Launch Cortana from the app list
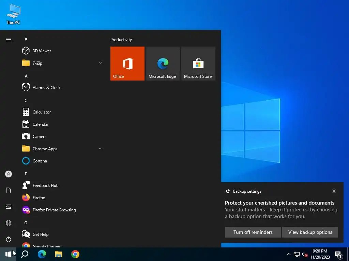The height and width of the screenshot is (261, 349). coord(62,161)
